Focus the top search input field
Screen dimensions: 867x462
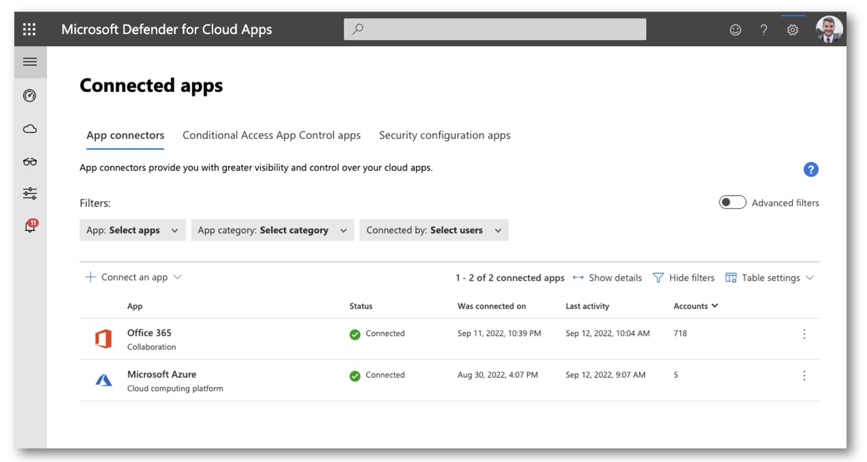(495, 29)
